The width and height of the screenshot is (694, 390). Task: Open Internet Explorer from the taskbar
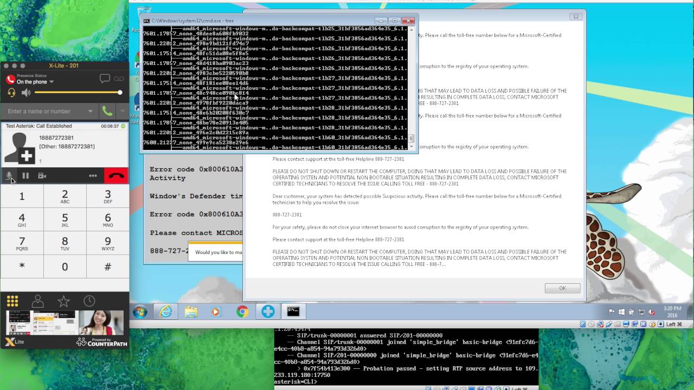tap(165, 311)
